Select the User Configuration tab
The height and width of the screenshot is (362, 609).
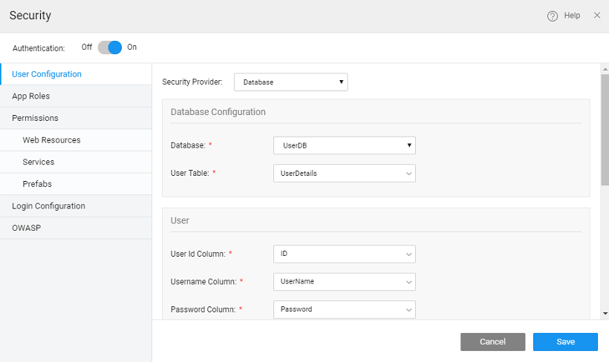(47, 74)
